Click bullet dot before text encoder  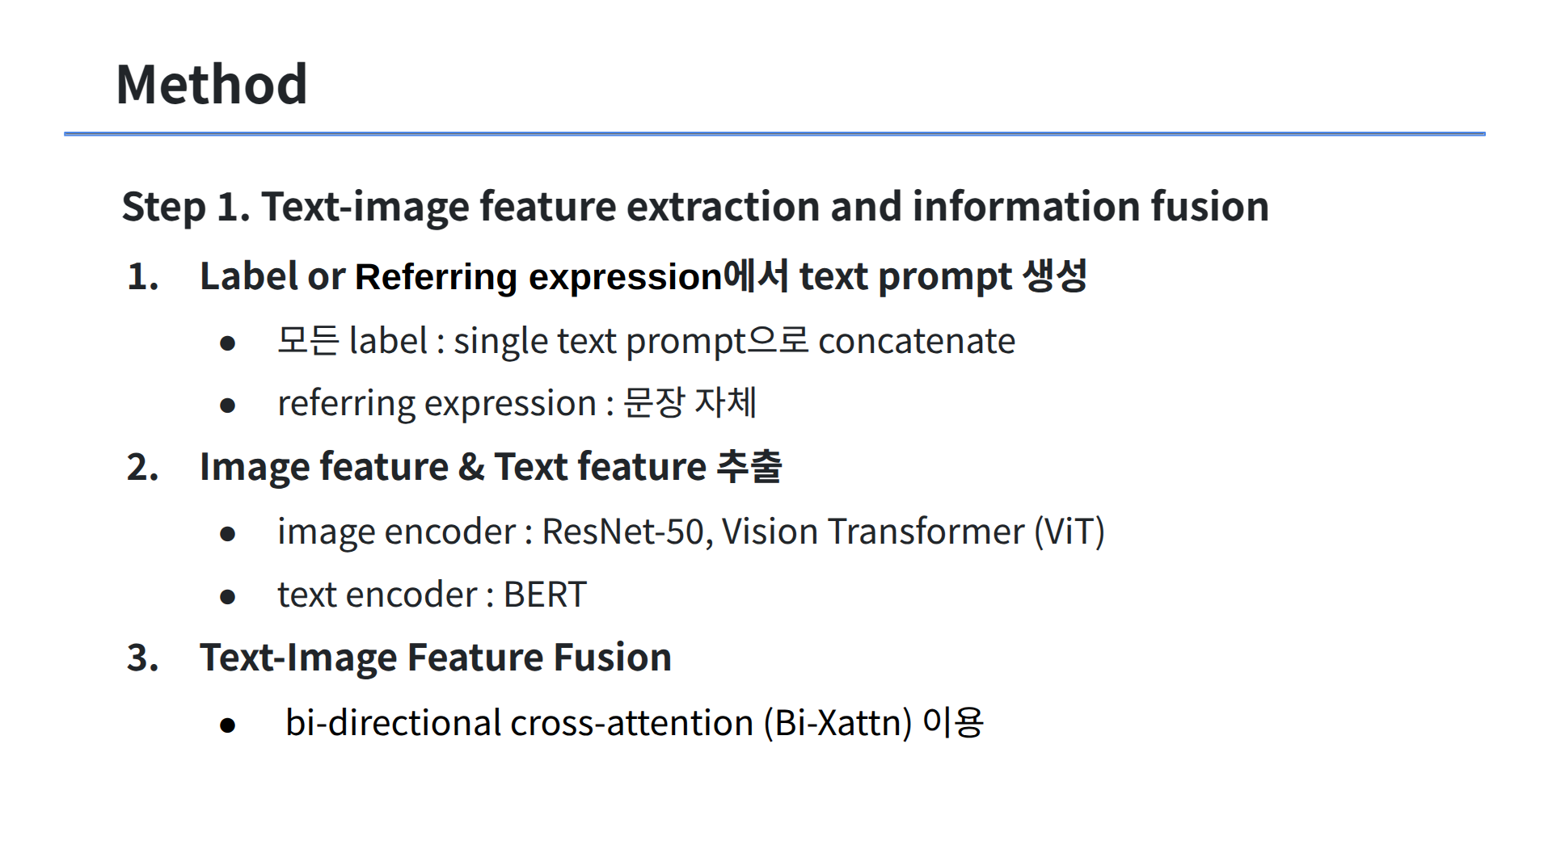(x=228, y=598)
